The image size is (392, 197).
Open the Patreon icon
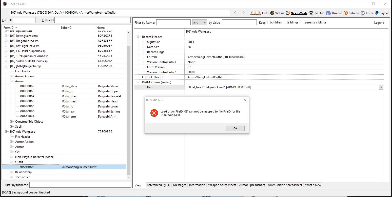[346, 13]
